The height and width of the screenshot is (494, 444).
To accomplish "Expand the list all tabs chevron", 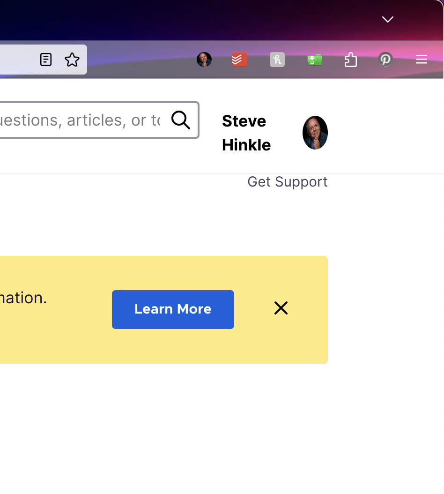I will point(388,20).
